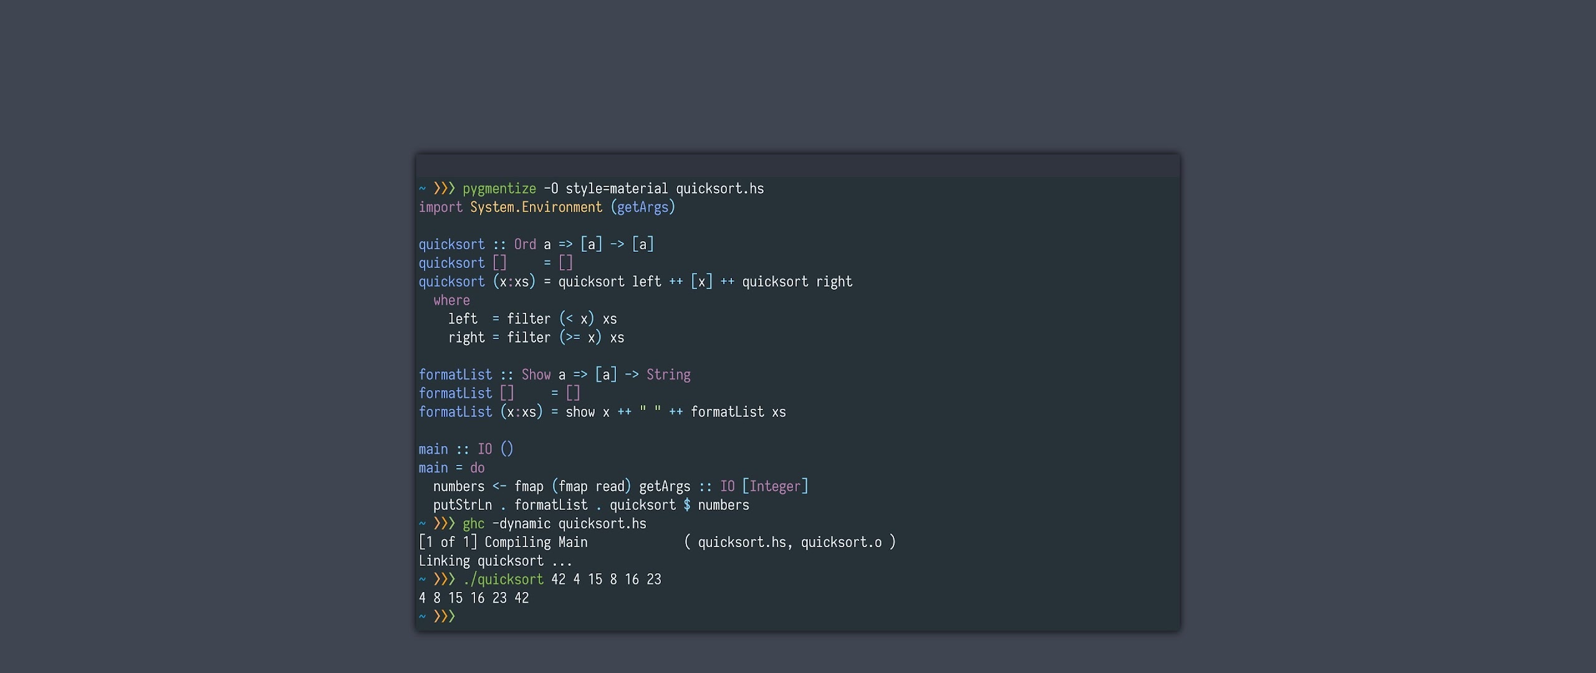Click the quicksort.o filename in compiler output
The image size is (1596, 673).
pyautogui.click(x=841, y=542)
